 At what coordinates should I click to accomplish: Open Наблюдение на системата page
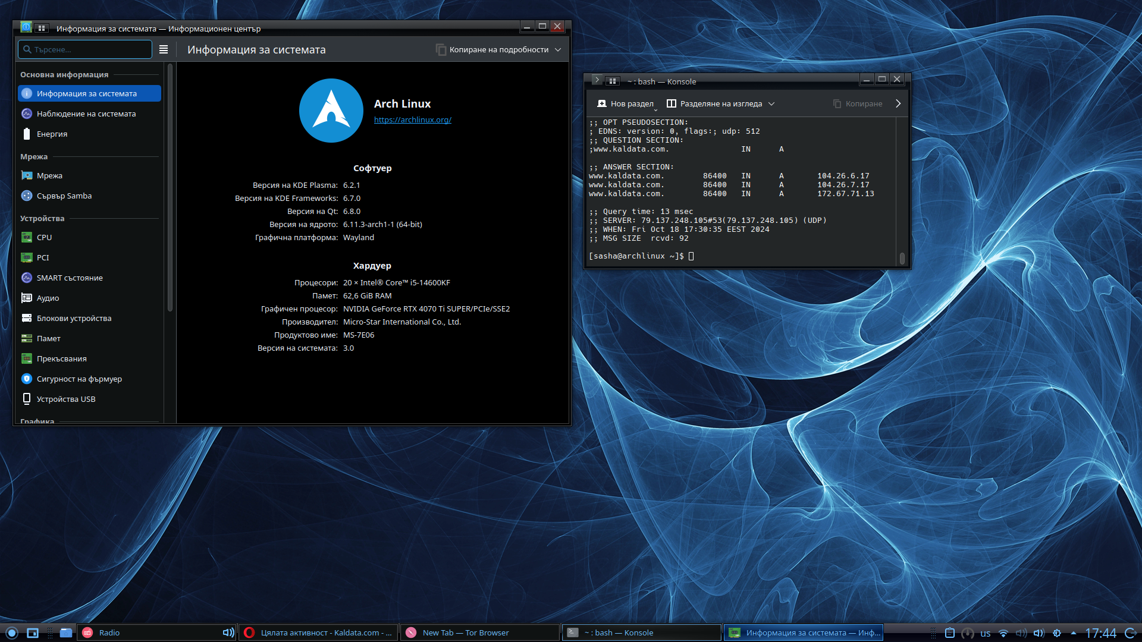coord(89,114)
